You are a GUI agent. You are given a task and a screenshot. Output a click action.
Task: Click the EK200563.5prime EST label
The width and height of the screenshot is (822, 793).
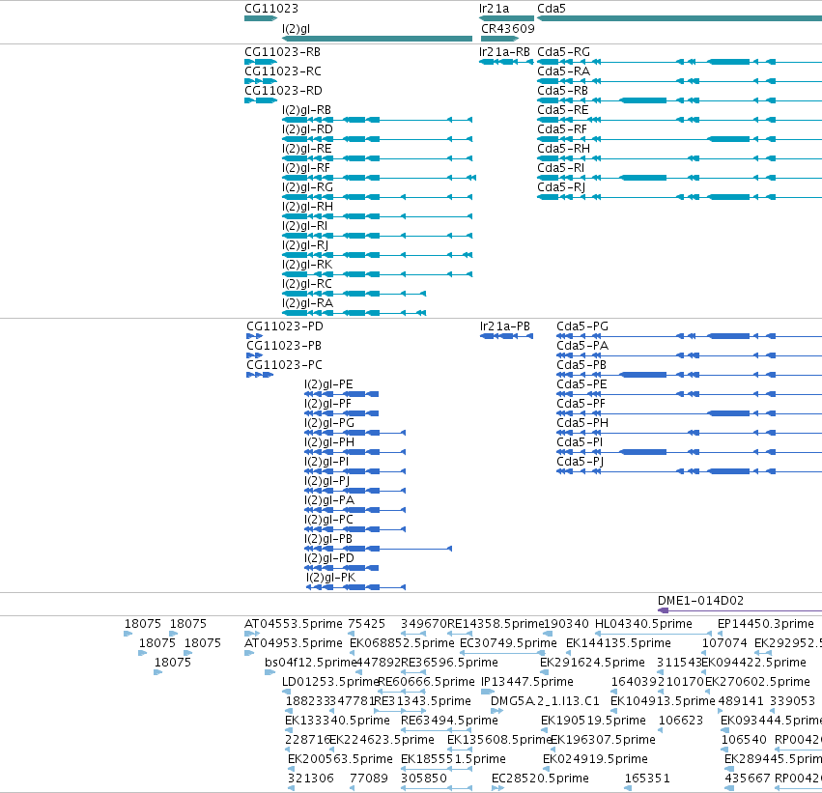[340, 759]
